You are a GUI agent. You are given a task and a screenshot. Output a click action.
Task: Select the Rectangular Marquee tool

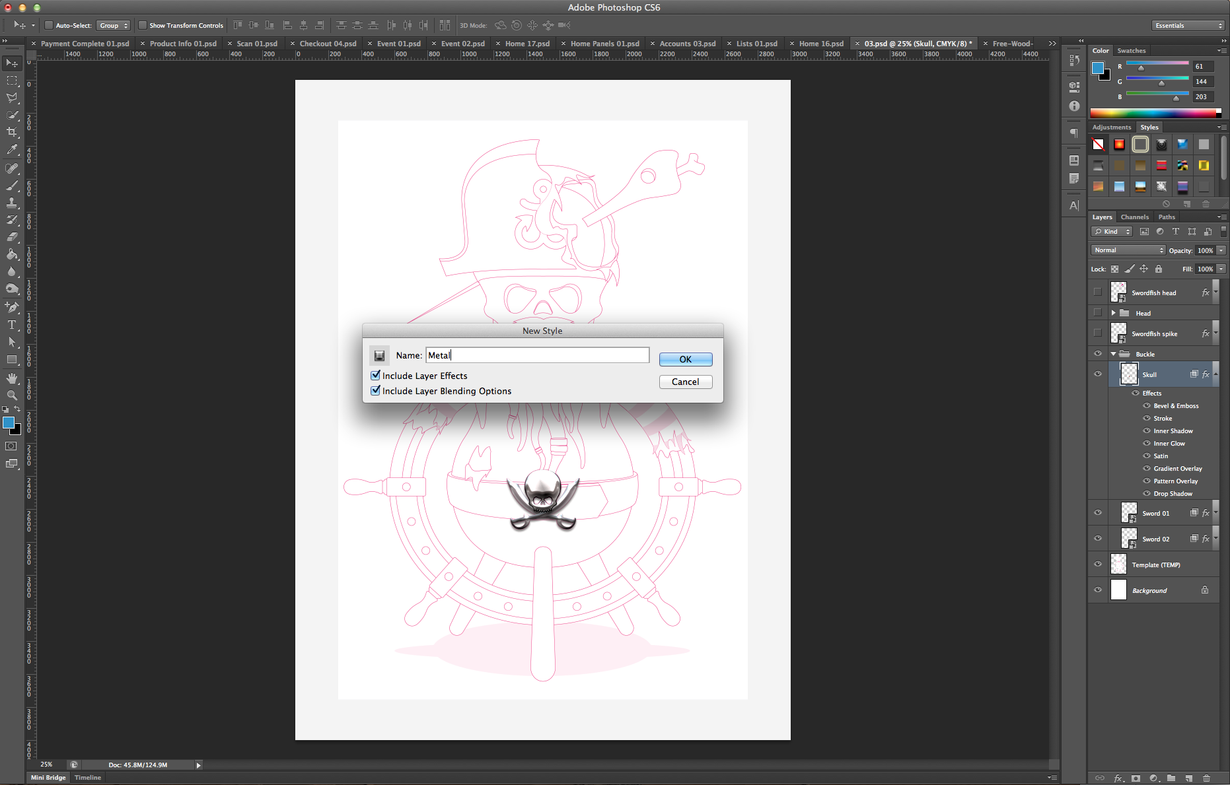click(12, 81)
